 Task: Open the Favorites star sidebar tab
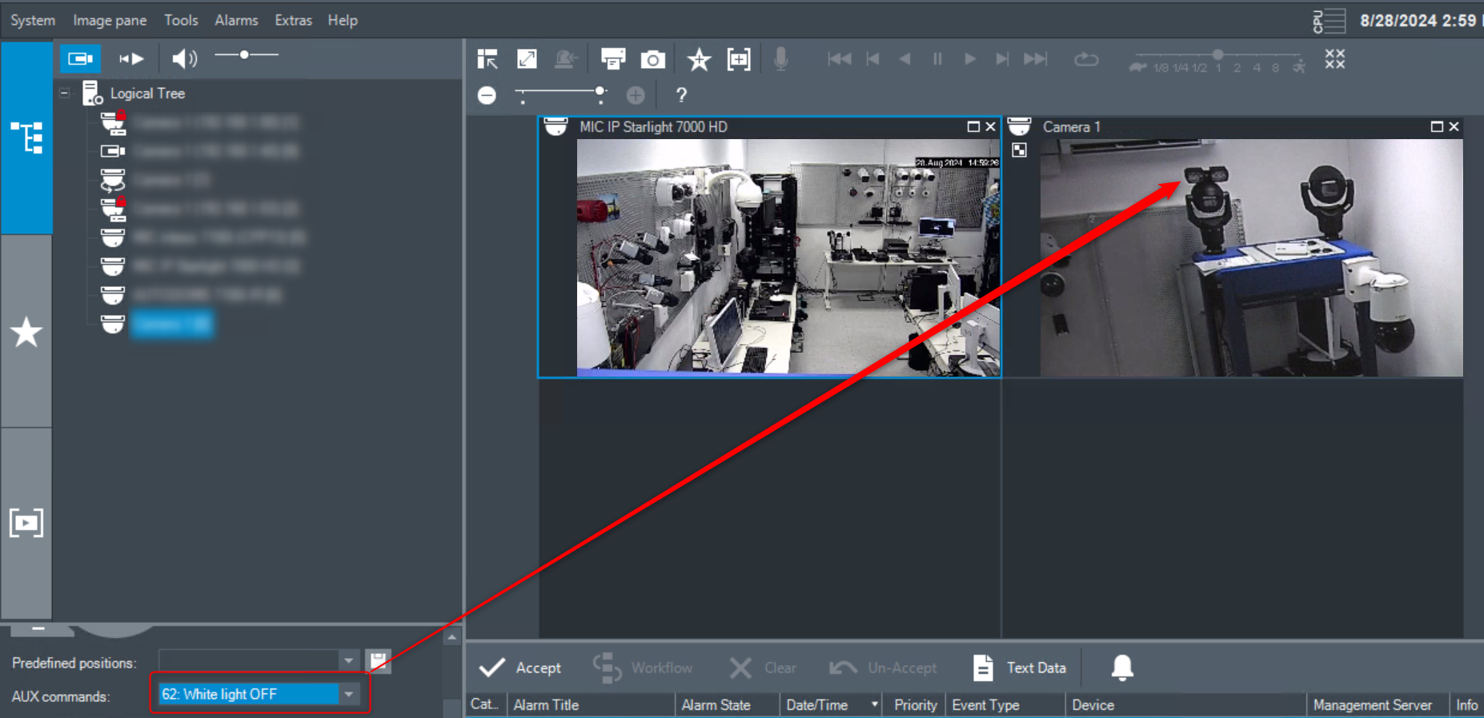[x=26, y=332]
